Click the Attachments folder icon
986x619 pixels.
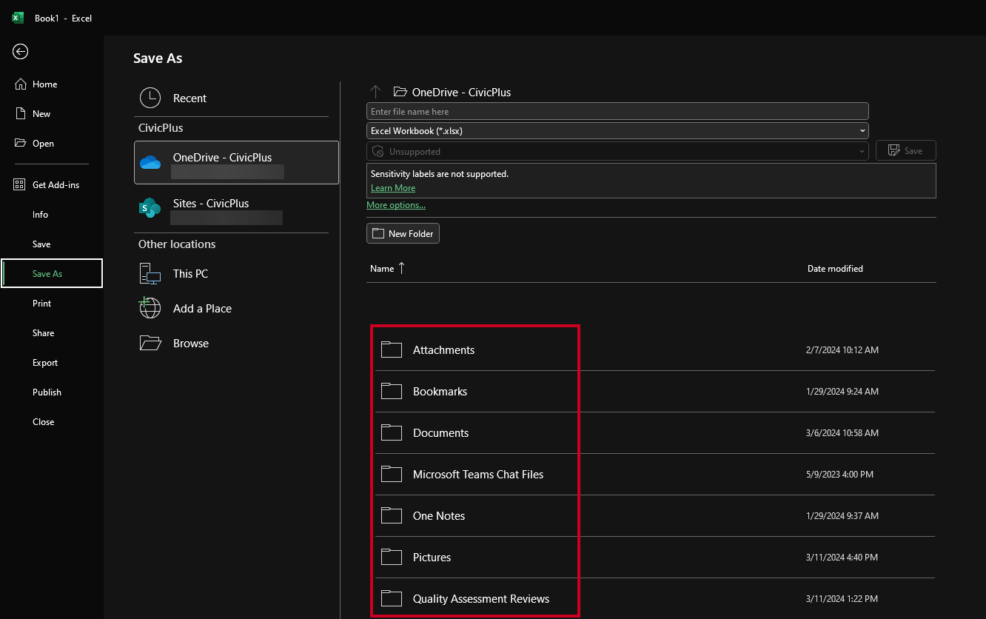(392, 349)
